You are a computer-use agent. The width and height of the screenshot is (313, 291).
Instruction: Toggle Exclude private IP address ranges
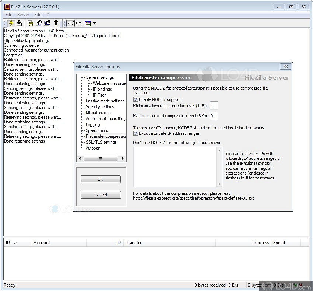pyautogui.click(x=136, y=133)
